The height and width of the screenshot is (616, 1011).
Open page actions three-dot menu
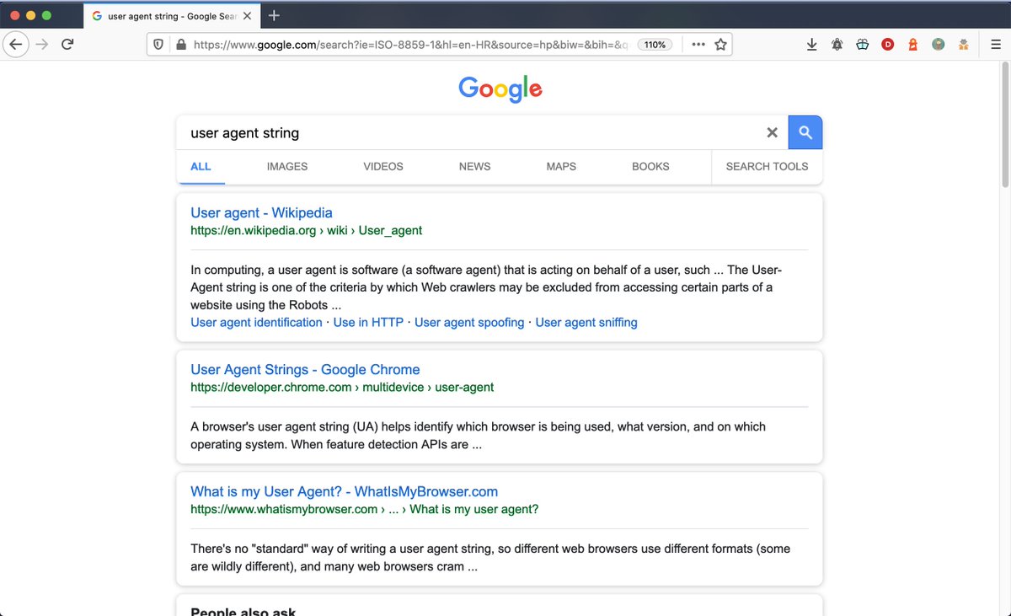click(698, 45)
